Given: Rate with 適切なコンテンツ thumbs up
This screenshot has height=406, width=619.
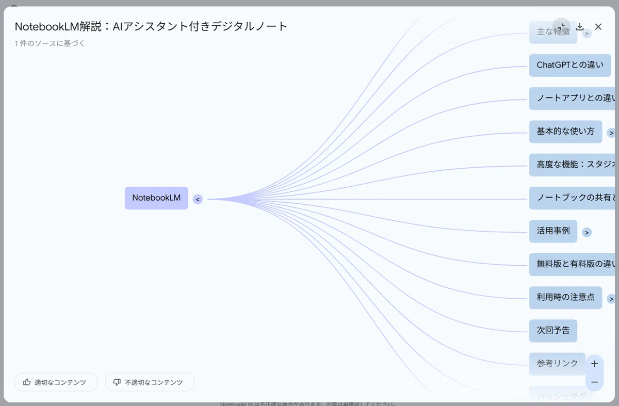Looking at the screenshot, I should click(56, 382).
